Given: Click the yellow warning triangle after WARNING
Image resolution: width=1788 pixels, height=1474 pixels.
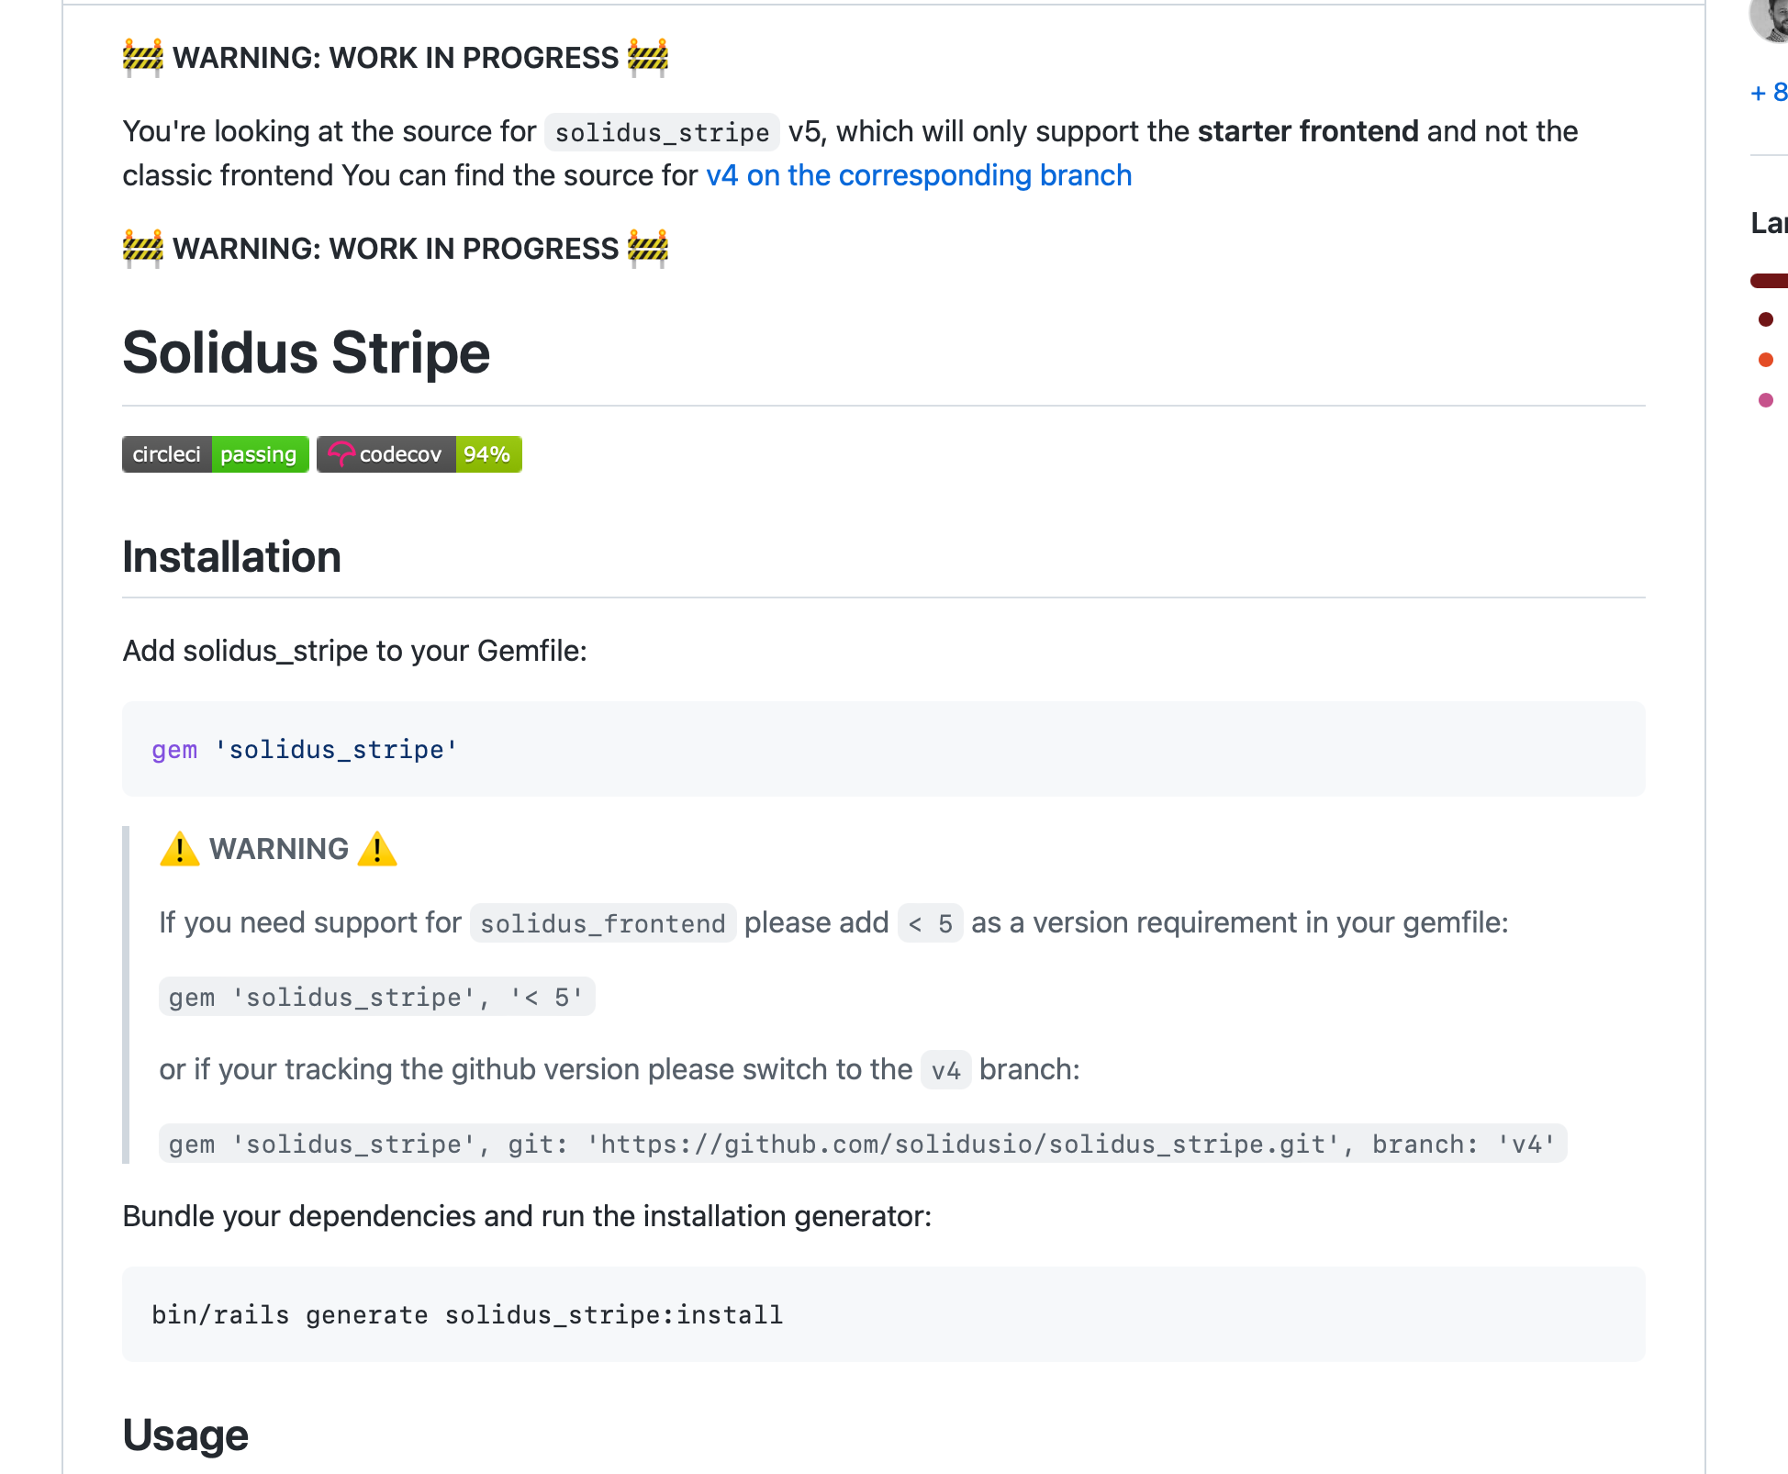Looking at the screenshot, I should click(377, 849).
